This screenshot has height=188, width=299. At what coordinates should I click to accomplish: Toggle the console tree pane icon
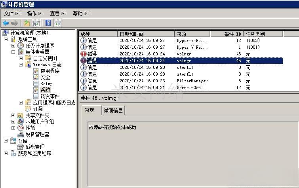[x=36, y=23]
